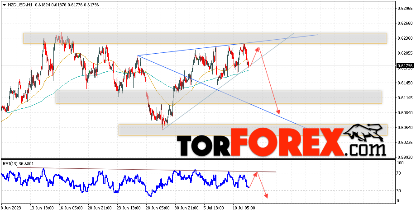Click the 0.59930 price axis label
The image size is (416, 213).
pos(405,157)
